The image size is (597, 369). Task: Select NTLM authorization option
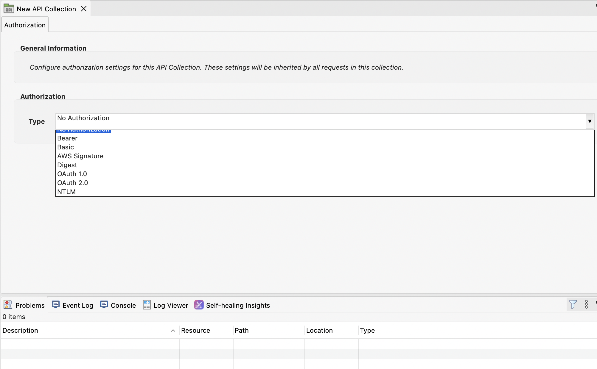pyautogui.click(x=66, y=192)
